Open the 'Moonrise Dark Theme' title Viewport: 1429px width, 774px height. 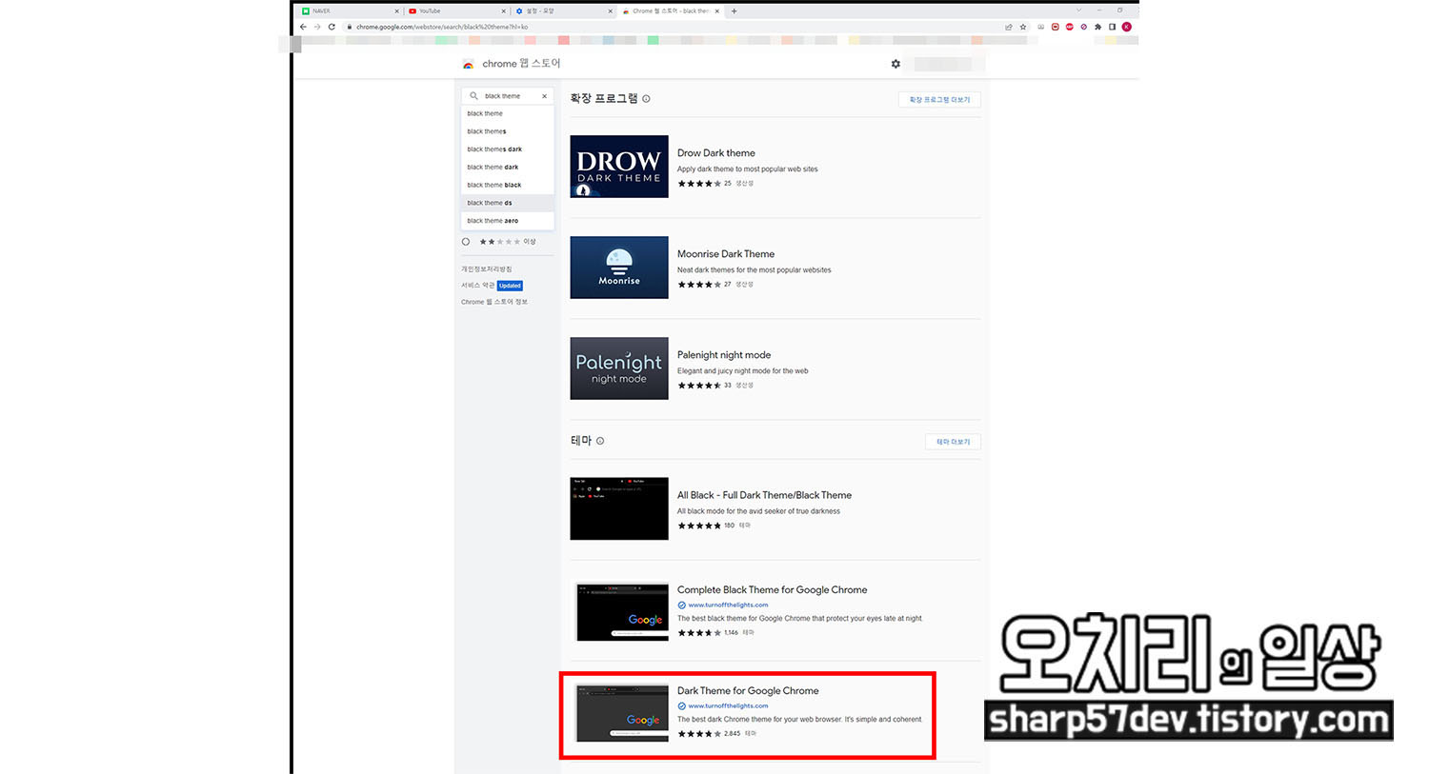point(726,254)
